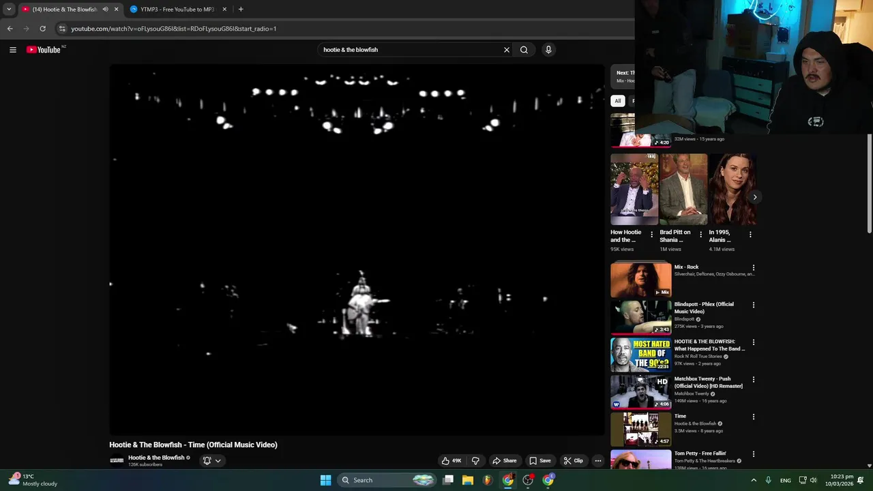Open options for Blindspott - Phlex video

tap(754, 305)
